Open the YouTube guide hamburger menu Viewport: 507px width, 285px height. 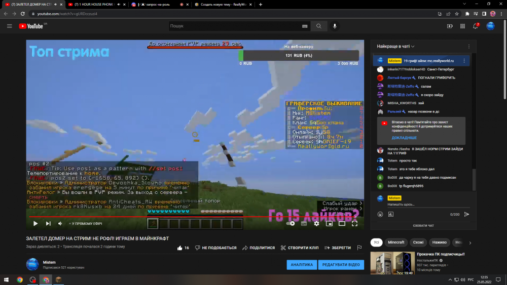9,26
